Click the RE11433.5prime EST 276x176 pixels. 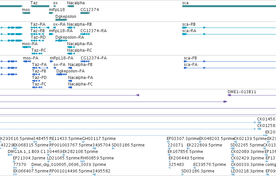[x=50, y=142]
